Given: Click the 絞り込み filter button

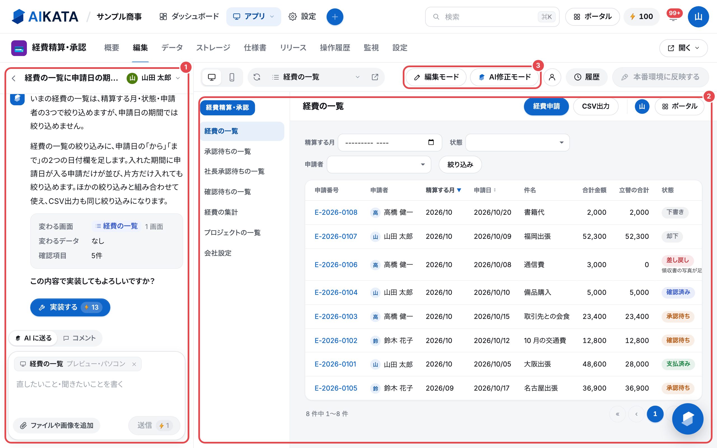Looking at the screenshot, I should (460, 164).
